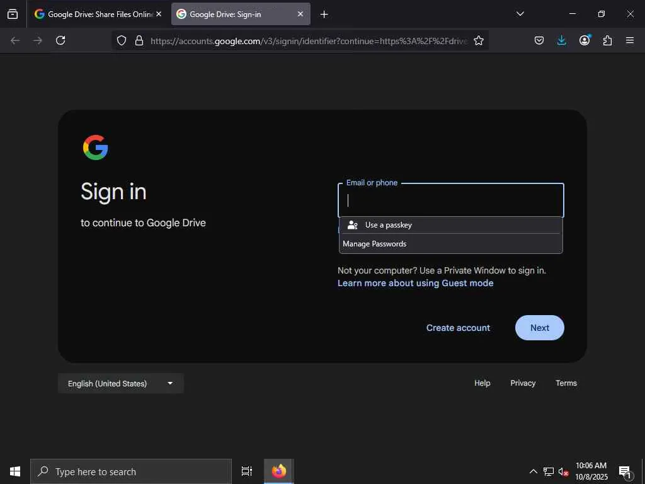Viewport: 645px width, 484px height.
Task: Open a new browser tab
Action: [x=324, y=14]
